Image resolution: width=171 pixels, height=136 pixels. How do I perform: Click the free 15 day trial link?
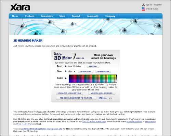(24, 124)
